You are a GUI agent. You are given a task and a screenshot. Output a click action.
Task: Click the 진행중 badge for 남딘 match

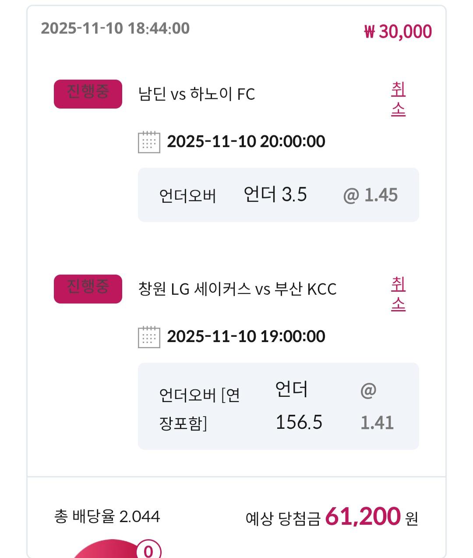pos(88,94)
